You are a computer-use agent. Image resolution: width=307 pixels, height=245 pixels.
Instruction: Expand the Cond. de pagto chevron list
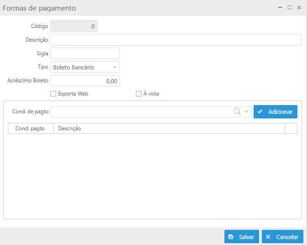coord(247,112)
